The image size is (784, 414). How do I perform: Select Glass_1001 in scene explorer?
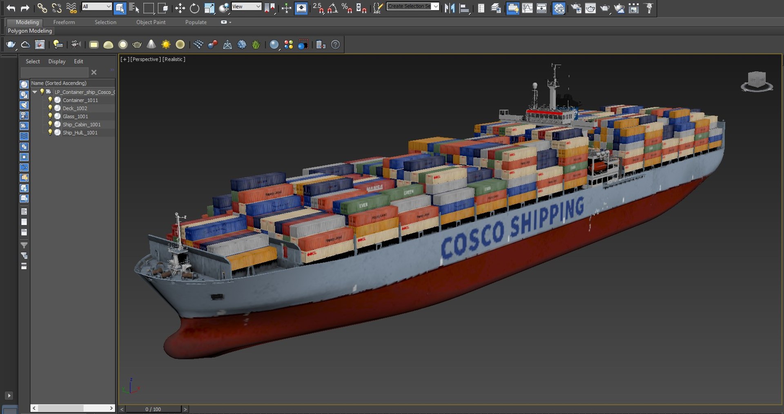pos(75,116)
